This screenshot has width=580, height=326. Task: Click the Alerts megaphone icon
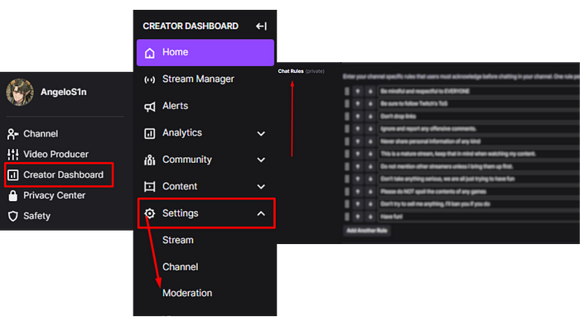149,107
